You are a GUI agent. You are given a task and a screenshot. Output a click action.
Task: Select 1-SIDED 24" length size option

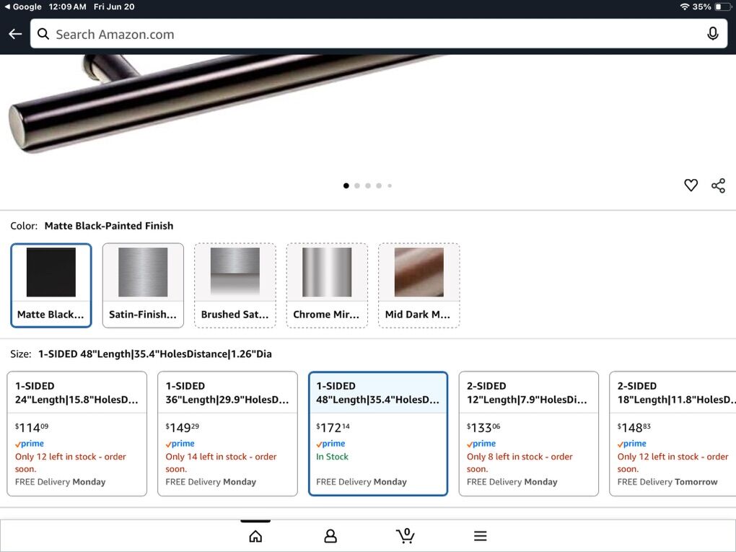click(76, 433)
